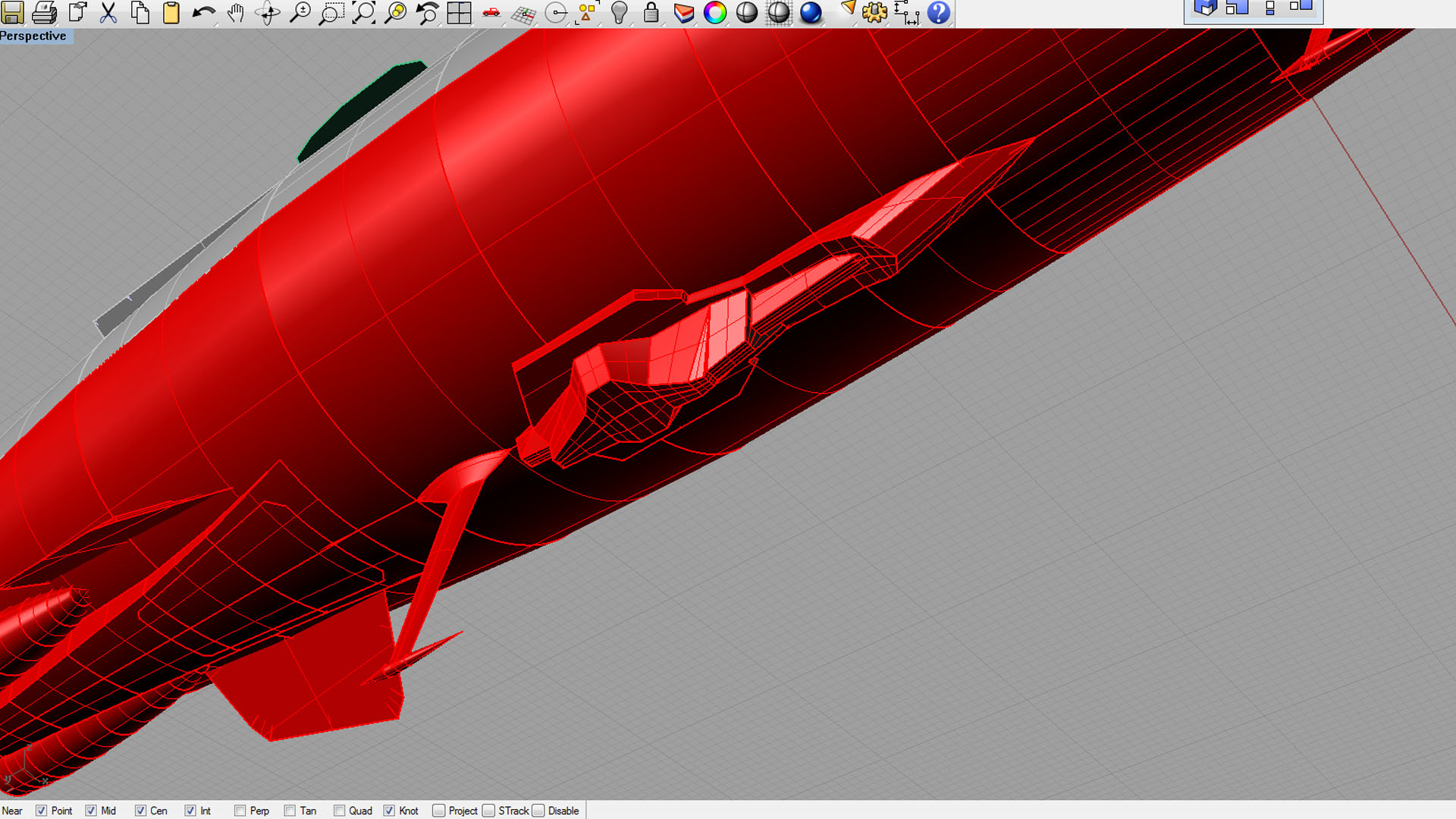Uncheck the Mid osnap checkbox

click(91, 811)
